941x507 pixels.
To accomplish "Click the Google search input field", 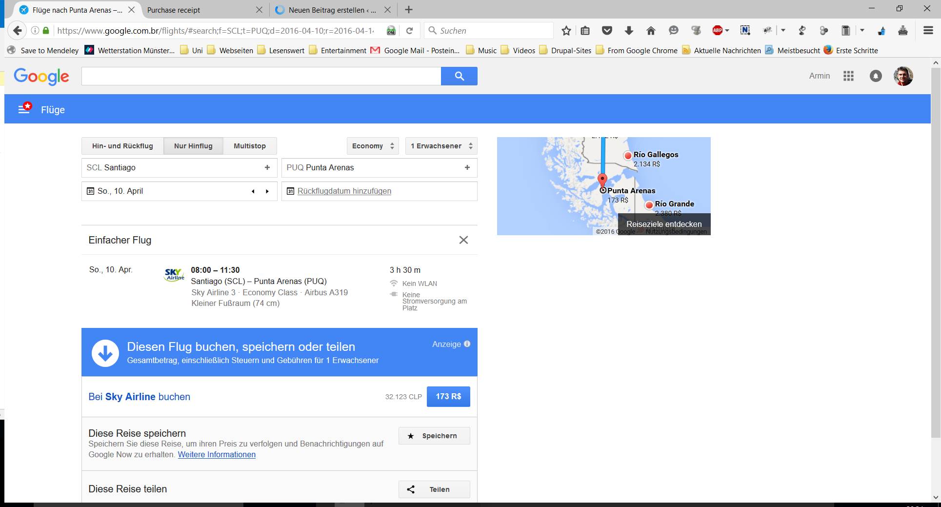I will 261,76.
